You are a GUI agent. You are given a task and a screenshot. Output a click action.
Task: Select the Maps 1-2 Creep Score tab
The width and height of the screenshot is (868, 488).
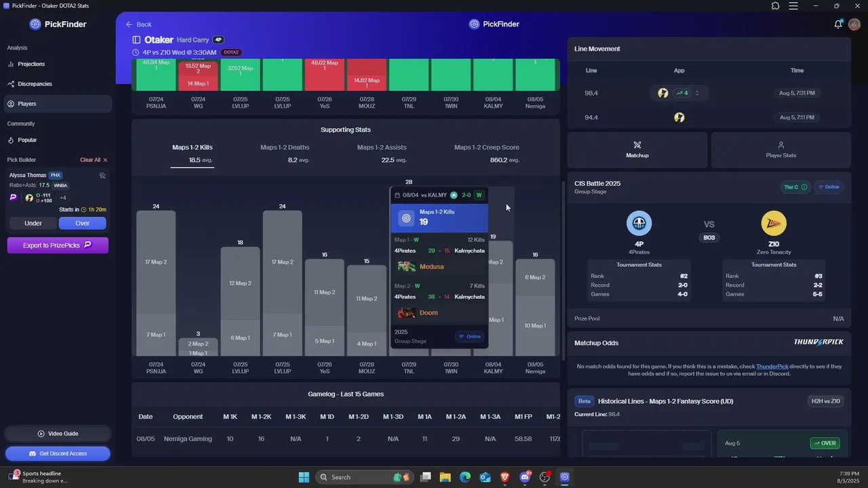[487, 153]
